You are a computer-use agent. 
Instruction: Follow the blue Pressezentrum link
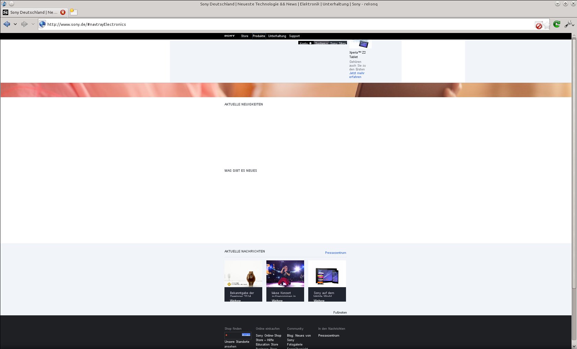[x=335, y=253]
